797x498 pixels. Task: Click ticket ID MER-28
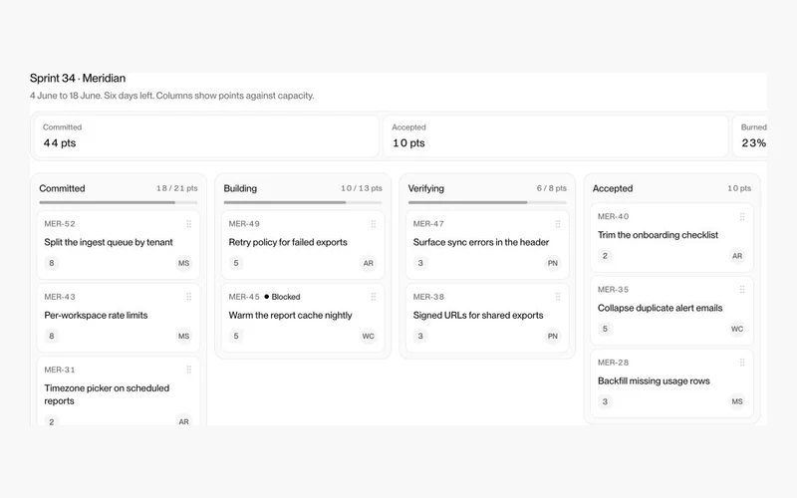(x=613, y=363)
